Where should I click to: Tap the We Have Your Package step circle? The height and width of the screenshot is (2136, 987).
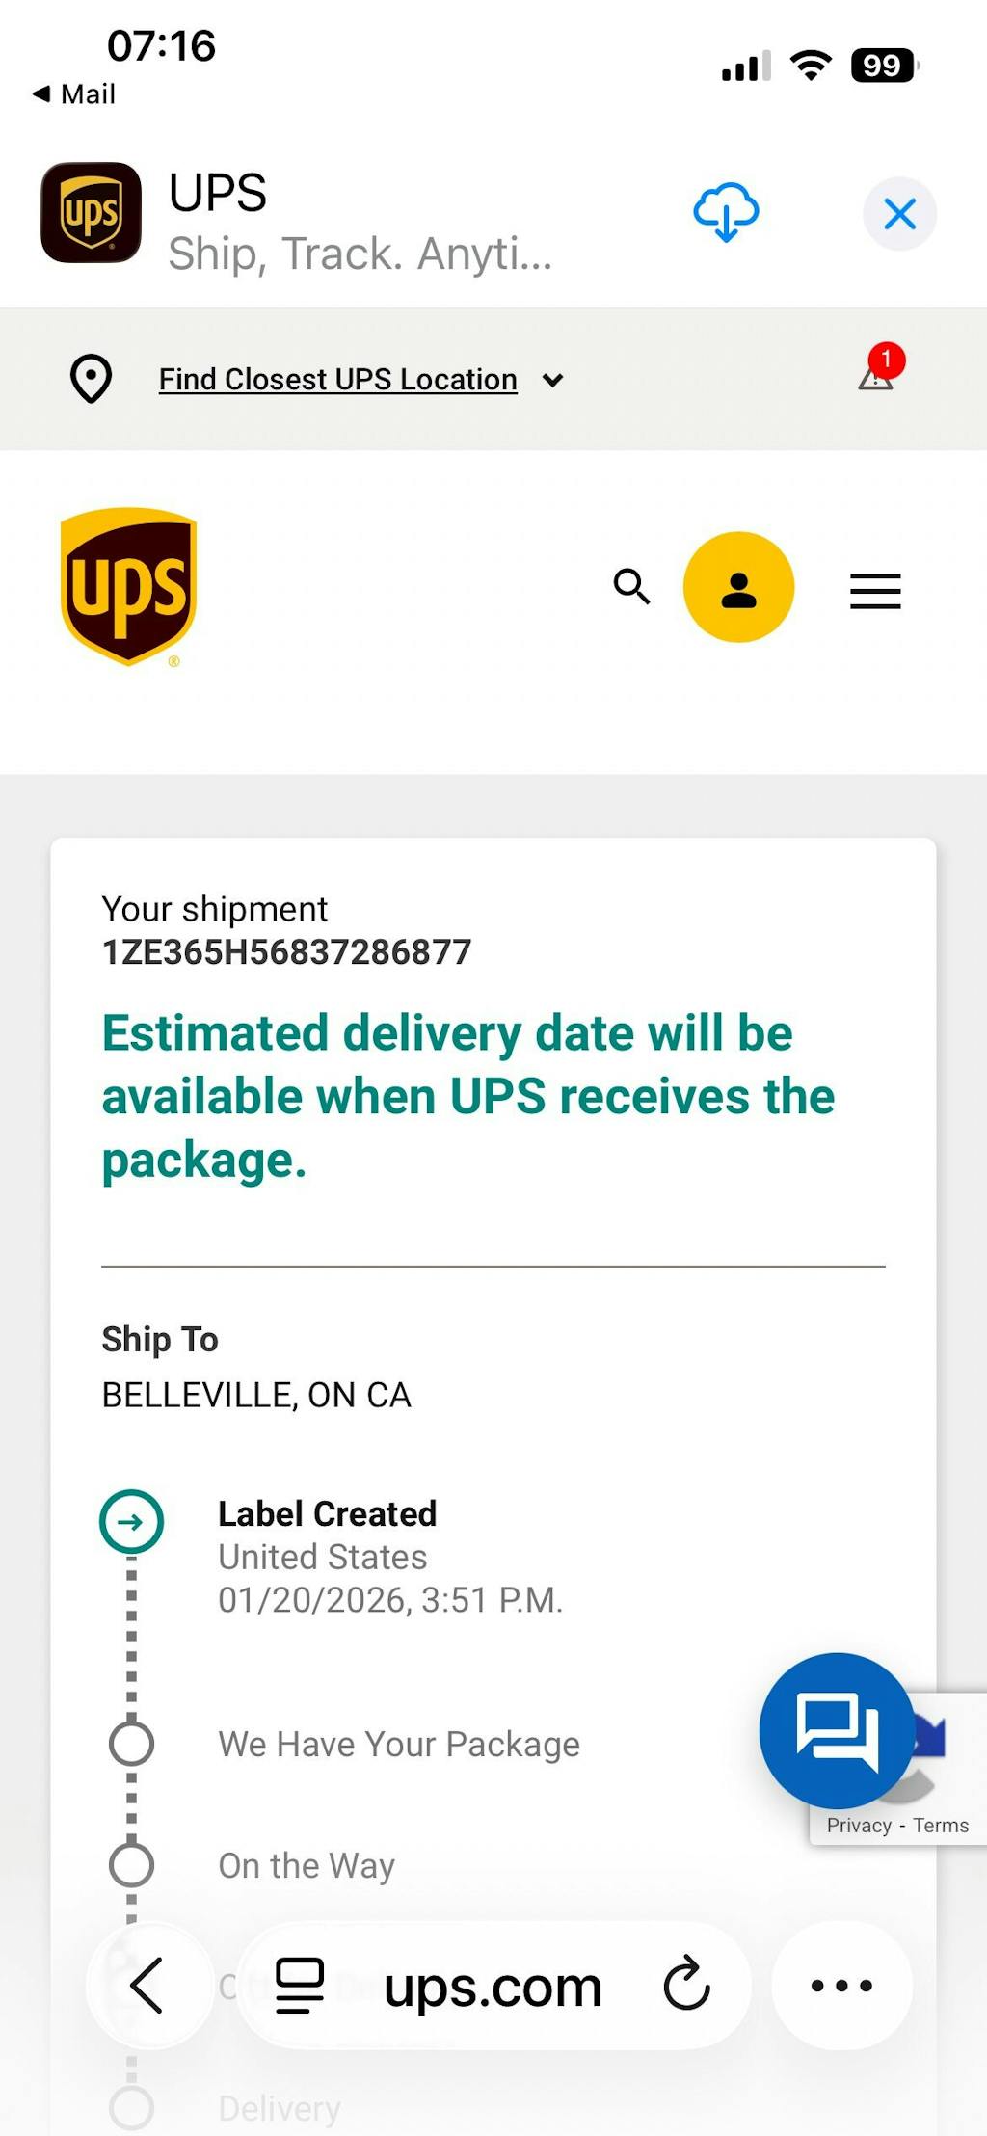pos(131,1743)
